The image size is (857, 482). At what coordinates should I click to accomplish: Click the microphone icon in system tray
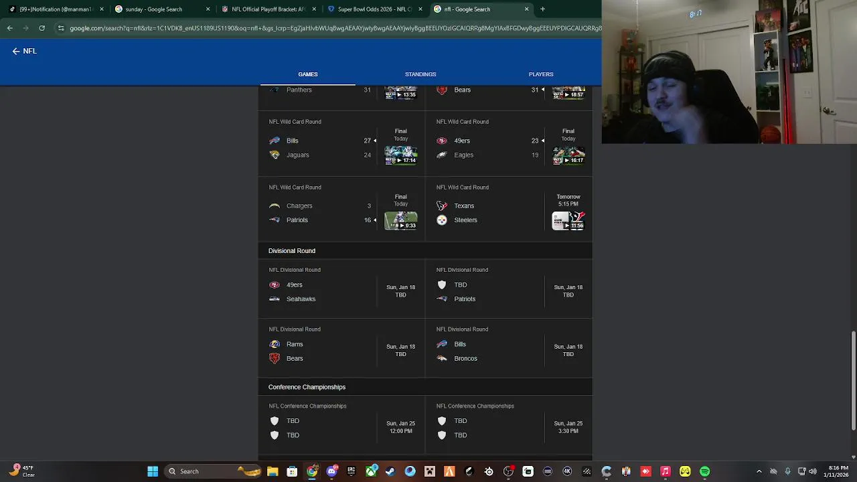coord(787,471)
